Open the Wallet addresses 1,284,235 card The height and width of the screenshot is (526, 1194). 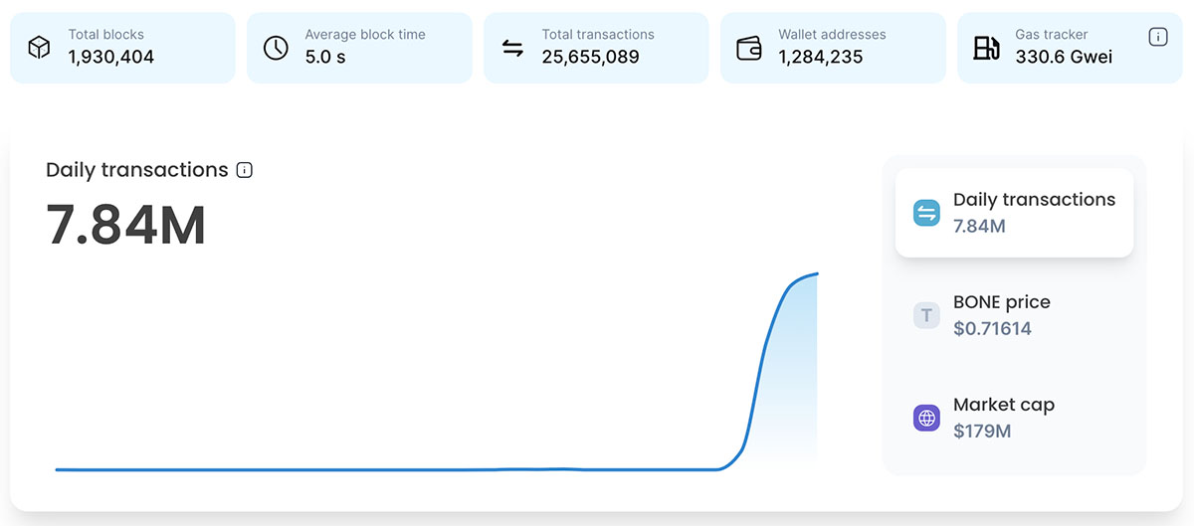coord(833,48)
